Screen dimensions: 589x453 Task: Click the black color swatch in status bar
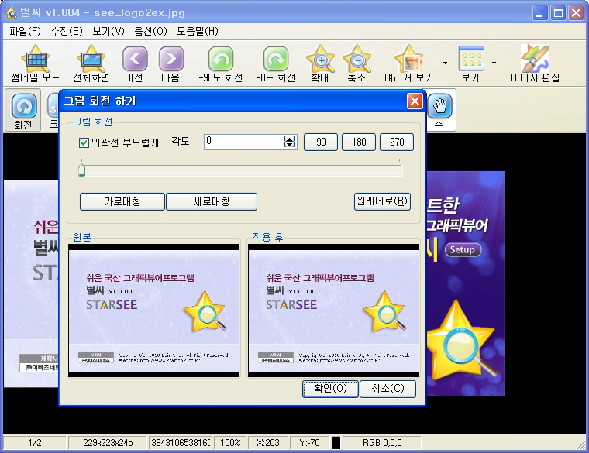point(336,443)
